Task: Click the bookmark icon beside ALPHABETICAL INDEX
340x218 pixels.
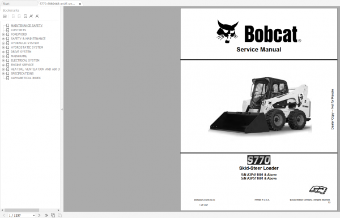Action: (7, 78)
